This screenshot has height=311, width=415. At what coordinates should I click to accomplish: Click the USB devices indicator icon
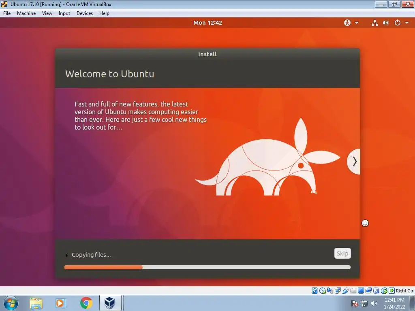coord(345,291)
